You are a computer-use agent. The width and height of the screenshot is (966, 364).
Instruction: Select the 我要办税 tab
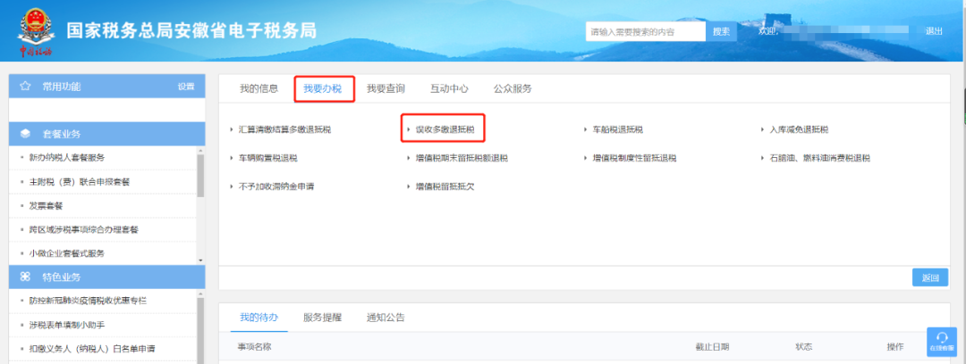[322, 88]
